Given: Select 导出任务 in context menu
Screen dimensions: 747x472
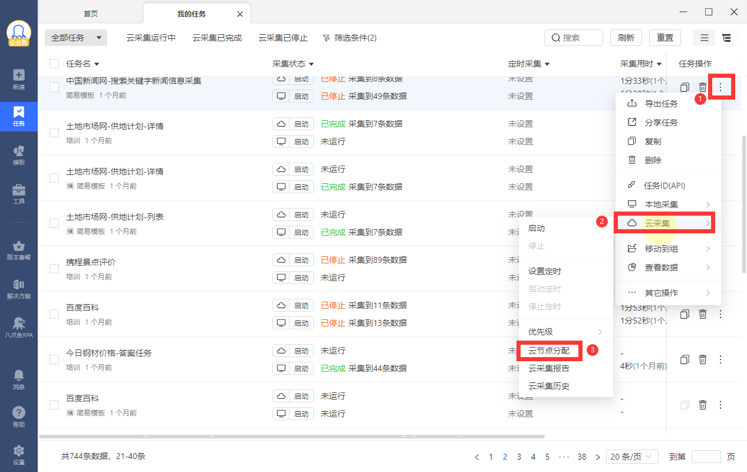Looking at the screenshot, I should click(x=668, y=104).
